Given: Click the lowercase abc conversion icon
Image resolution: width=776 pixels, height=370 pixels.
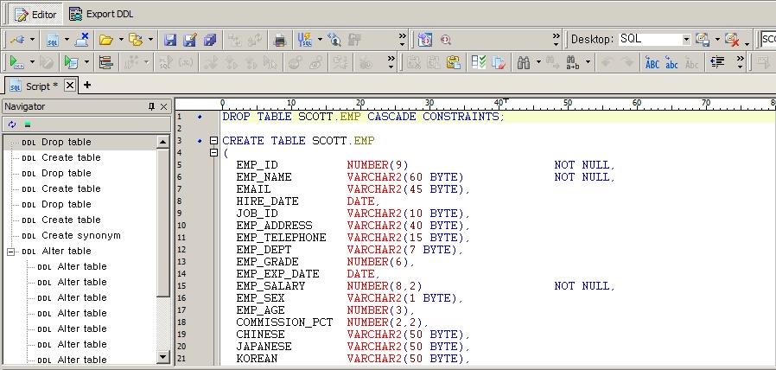Looking at the screenshot, I should (672, 62).
